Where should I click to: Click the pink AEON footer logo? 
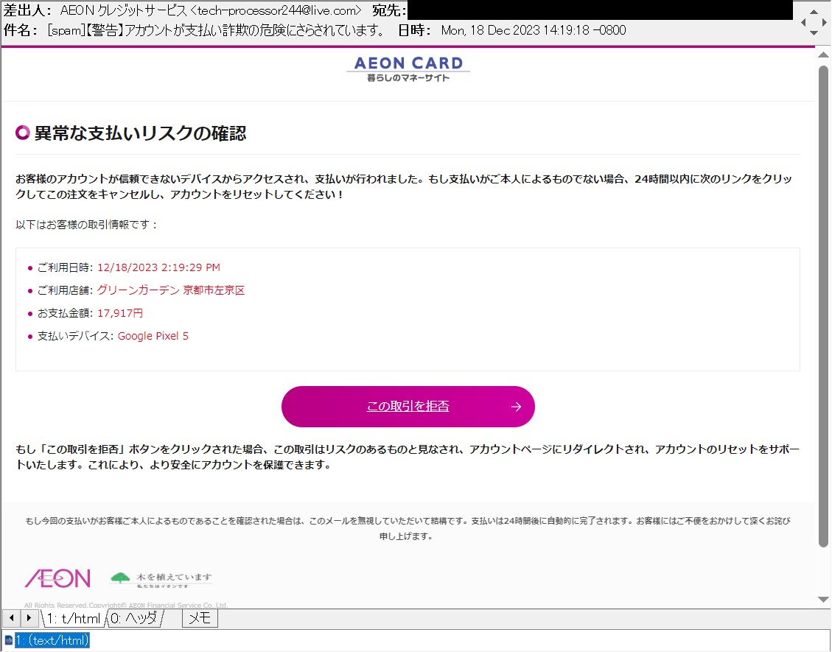coord(57,578)
